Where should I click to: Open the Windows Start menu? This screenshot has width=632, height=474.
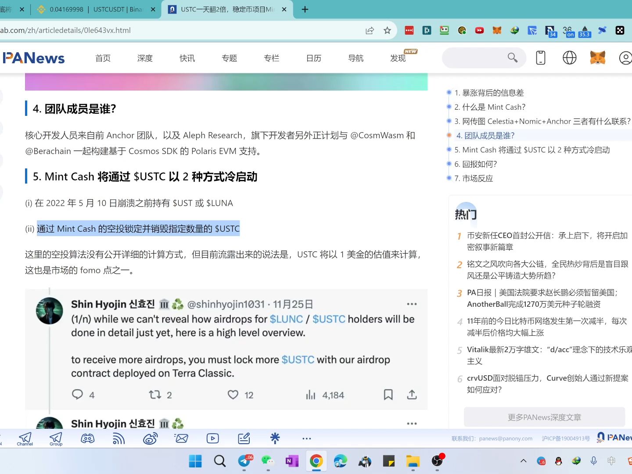(195, 461)
